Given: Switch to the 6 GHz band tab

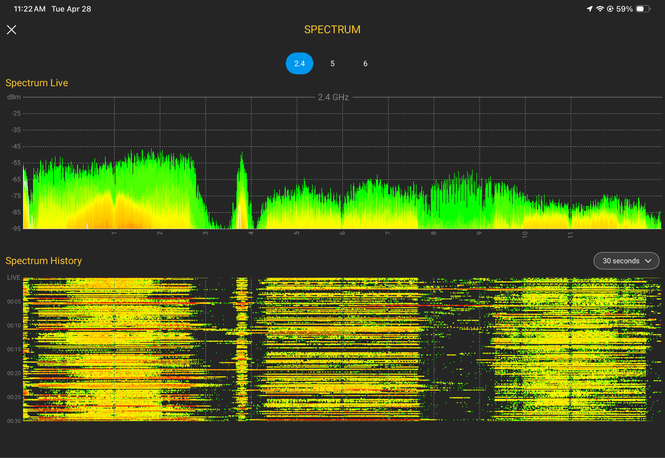Looking at the screenshot, I should (x=365, y=64).
